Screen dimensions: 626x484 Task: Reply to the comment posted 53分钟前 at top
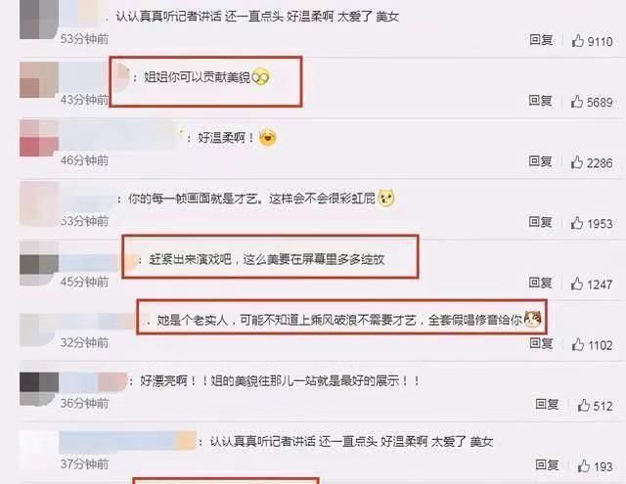tap(541, 39)
